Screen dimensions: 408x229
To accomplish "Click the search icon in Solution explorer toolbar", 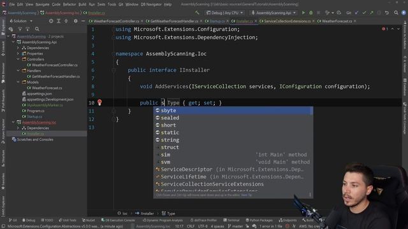I will click(x=37, y=29).
